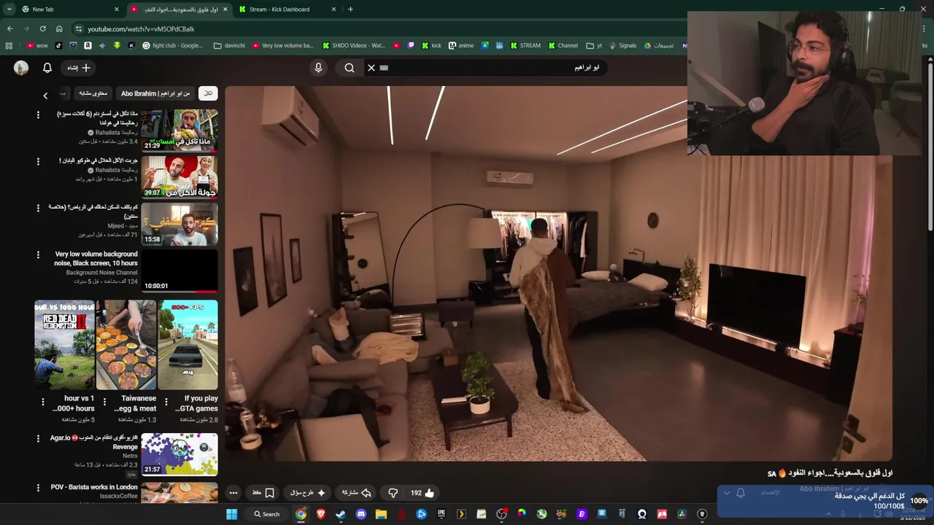This screenshot has height=525, width=934.
Task: Click the Ask (طرح سؤال) button
Action: coord(308,493)
